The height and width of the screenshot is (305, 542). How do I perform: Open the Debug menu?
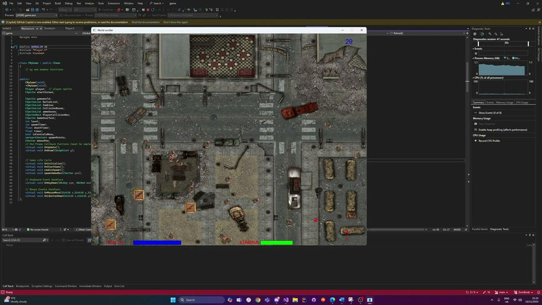pyautogui.click(x=69, y=3)
